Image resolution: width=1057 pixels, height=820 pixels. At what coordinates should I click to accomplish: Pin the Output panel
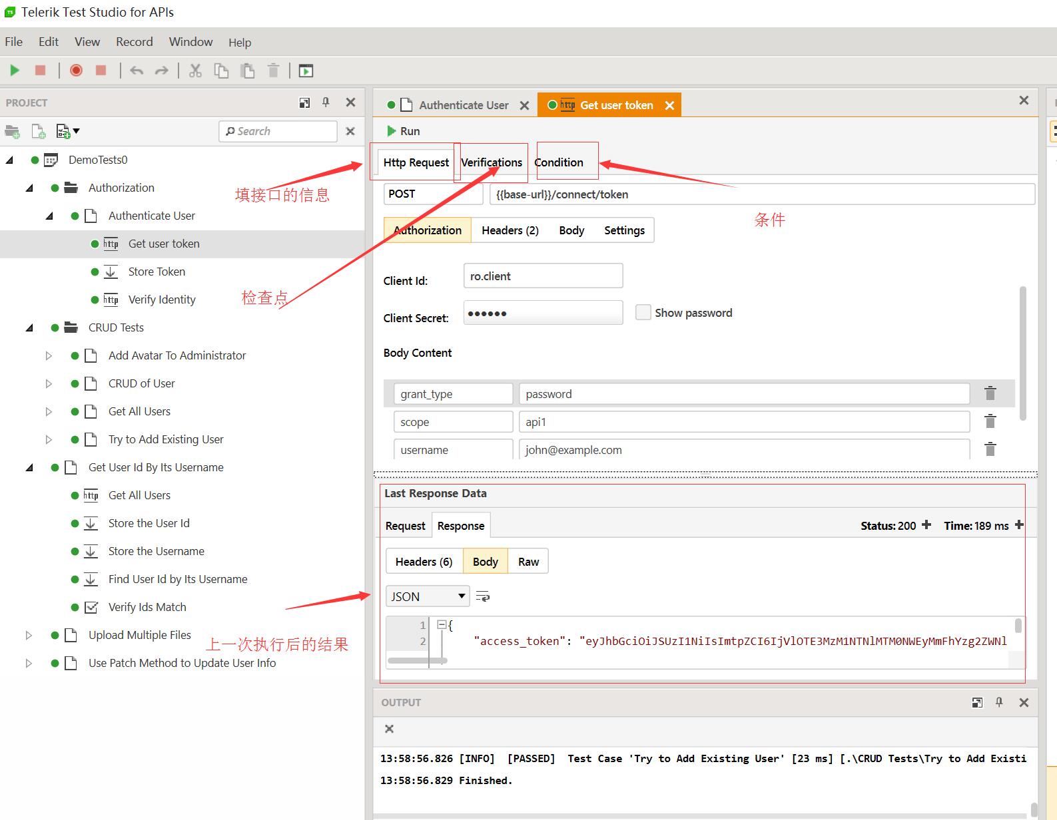(x=999, y=702)
